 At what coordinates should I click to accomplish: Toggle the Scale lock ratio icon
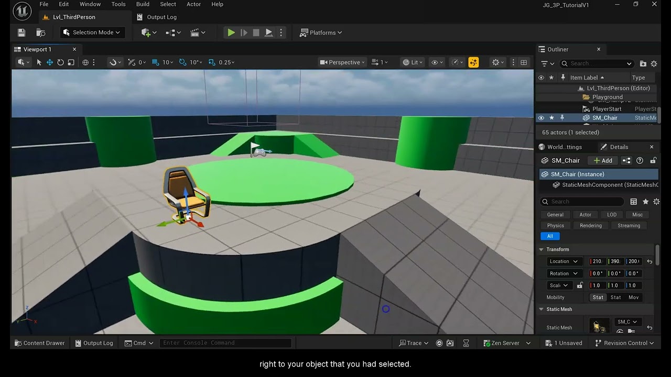[580, 285]
